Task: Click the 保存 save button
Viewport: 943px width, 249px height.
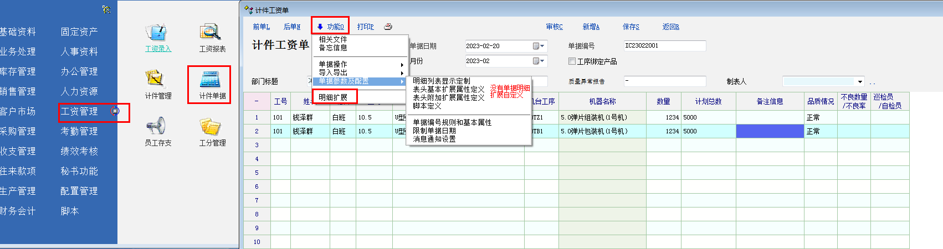Action: click(x=631, y=27)
